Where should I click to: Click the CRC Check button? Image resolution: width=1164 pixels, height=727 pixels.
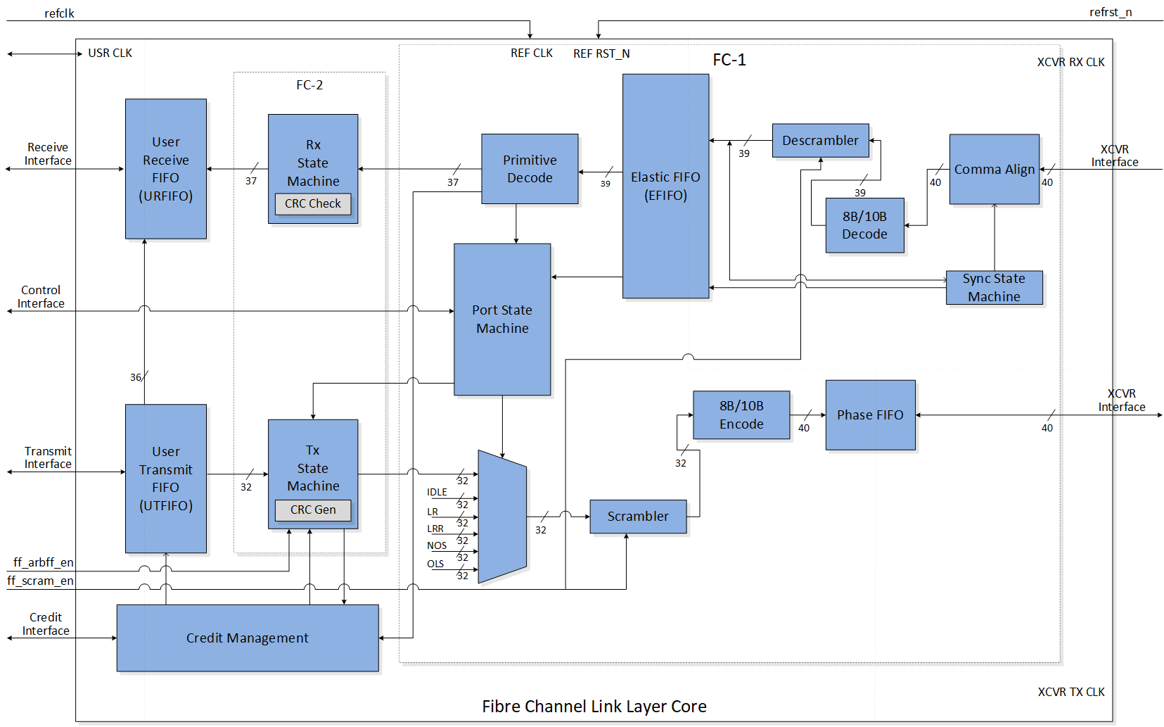(312, 203)
